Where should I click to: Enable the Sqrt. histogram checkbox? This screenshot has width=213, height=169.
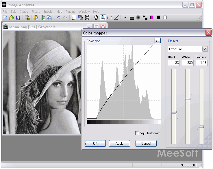(x=137, y=133)
